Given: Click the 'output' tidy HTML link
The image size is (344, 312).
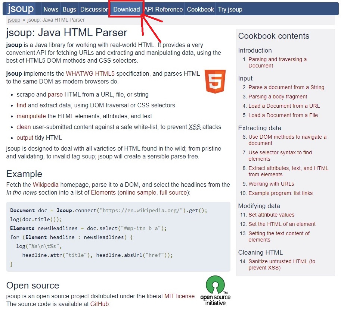Looking at the screenshot, I should [x=25, y=138].
